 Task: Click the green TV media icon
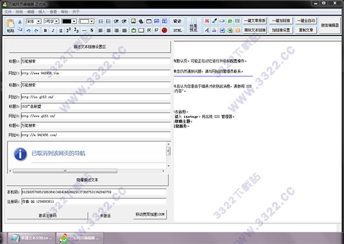coord(134,30)
